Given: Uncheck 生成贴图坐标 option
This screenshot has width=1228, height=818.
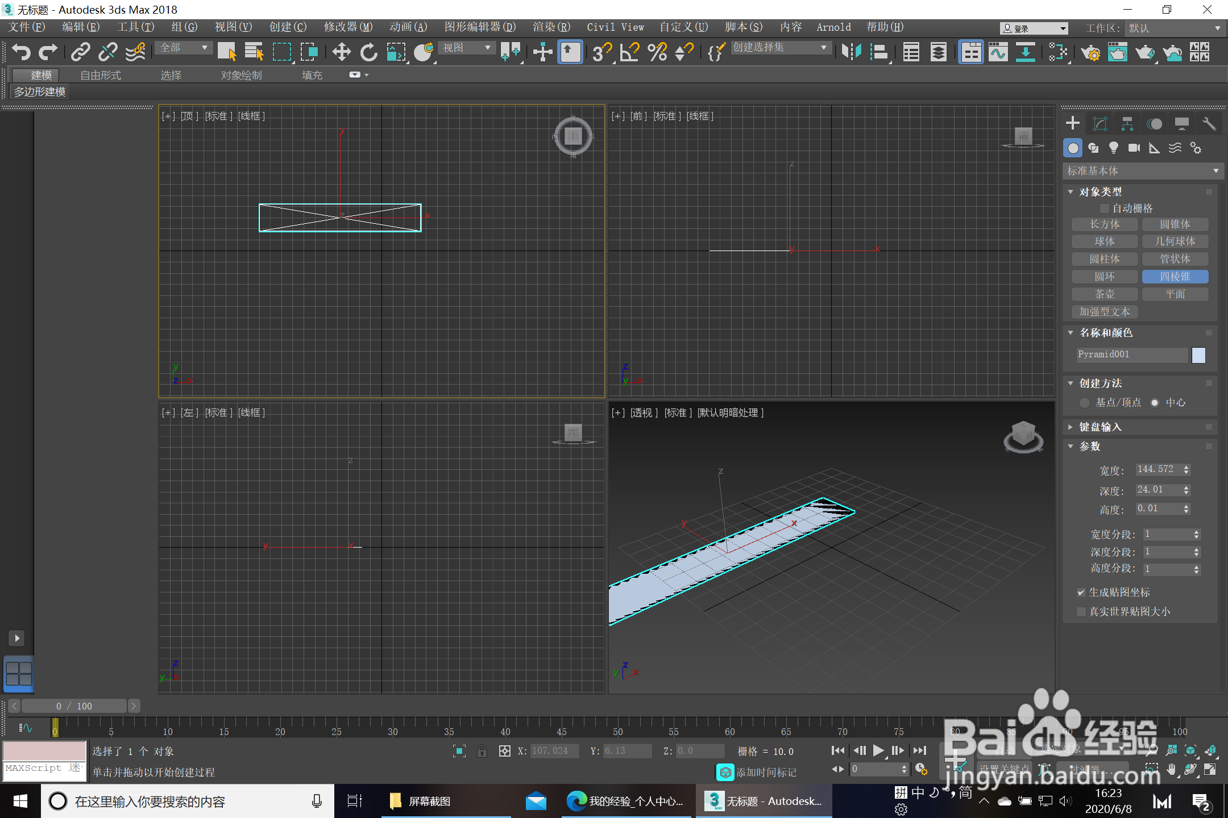Looking at the screenshot, I should pyautogui.click(x=1081, y=592).
